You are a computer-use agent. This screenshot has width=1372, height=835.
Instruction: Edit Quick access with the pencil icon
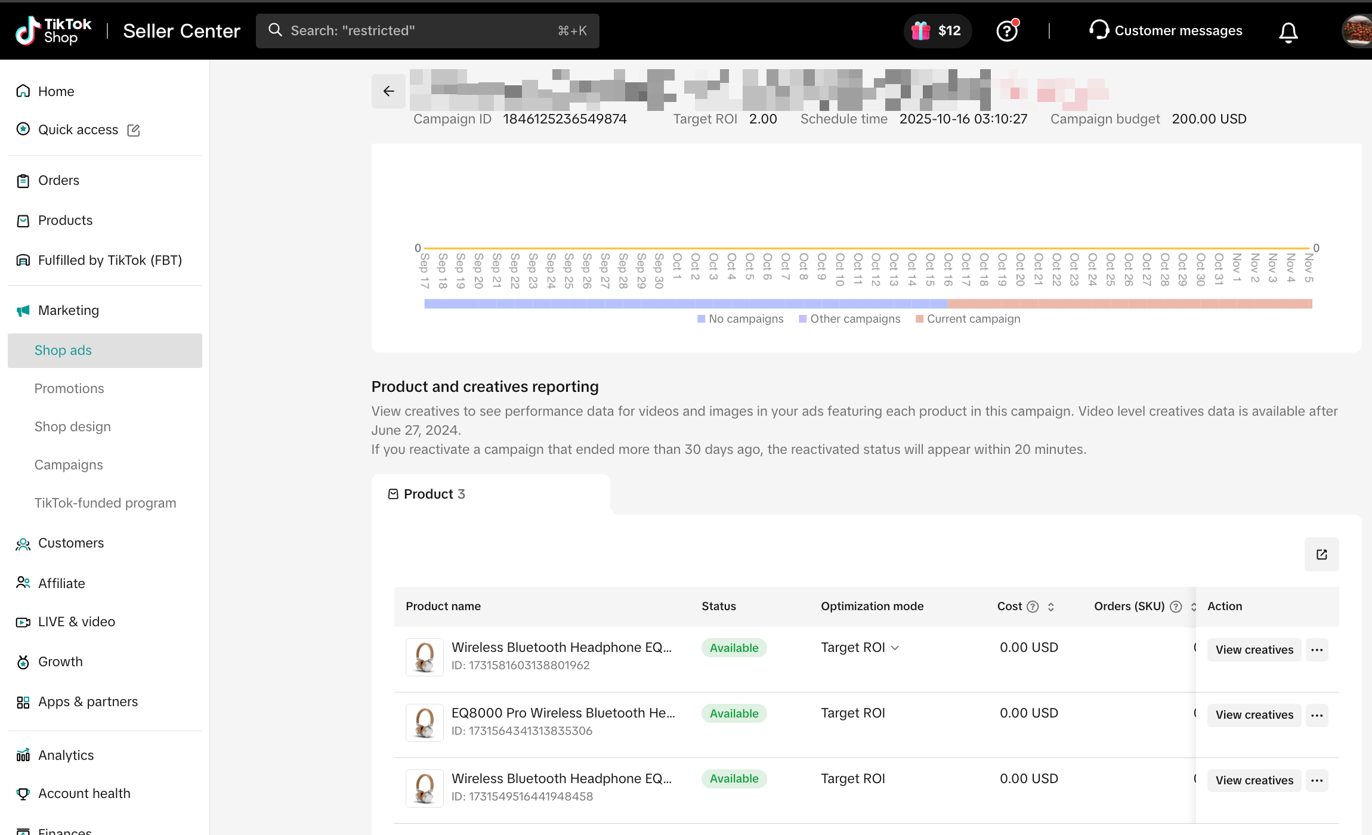134,130
